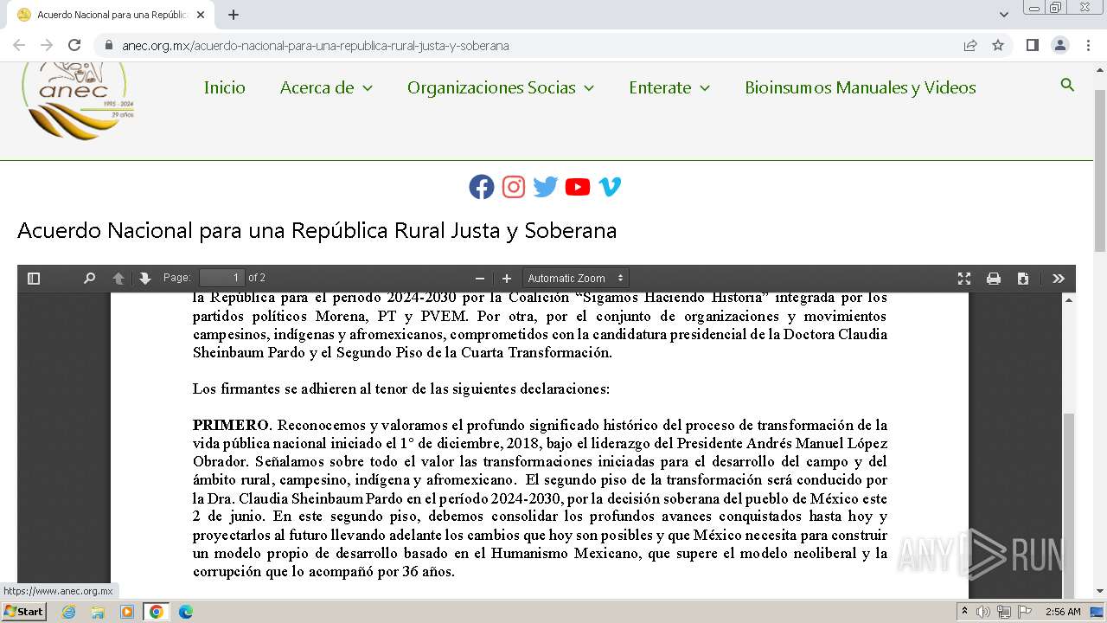1107x623 pixels.
Task: Open a new browser tab
Action: point(234,15)
